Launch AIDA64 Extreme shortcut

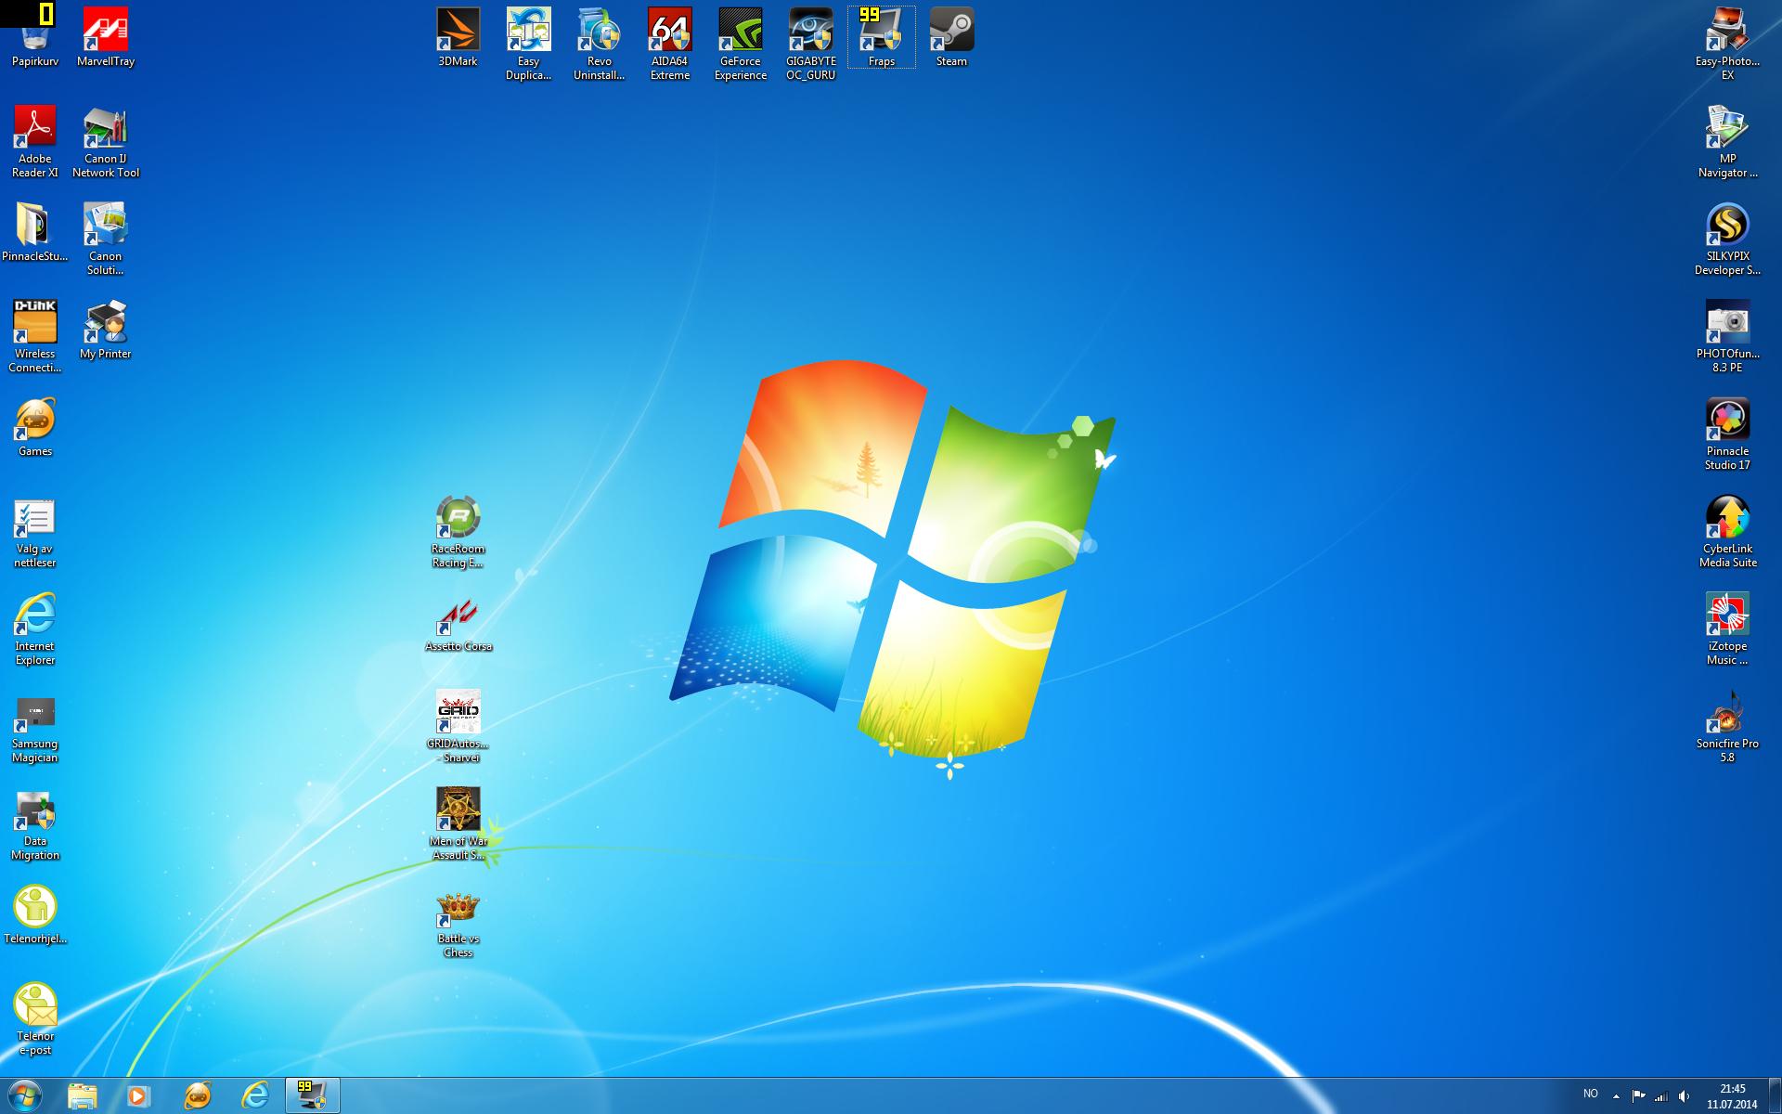[670, 43]
